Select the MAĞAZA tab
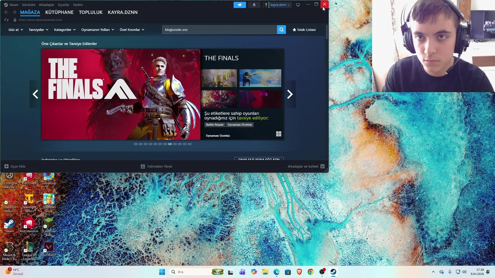The height and width of the screenshot is (278, 495). coord(30,12)
